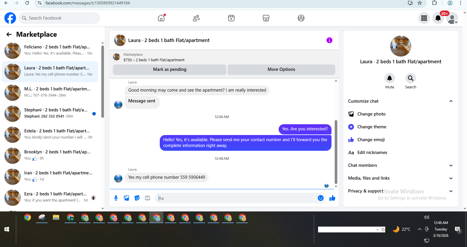The height and width of the screenshot is (247, 467).
Task: Open notifications bell with 20+ badge
Action: [x=438, y=18]
